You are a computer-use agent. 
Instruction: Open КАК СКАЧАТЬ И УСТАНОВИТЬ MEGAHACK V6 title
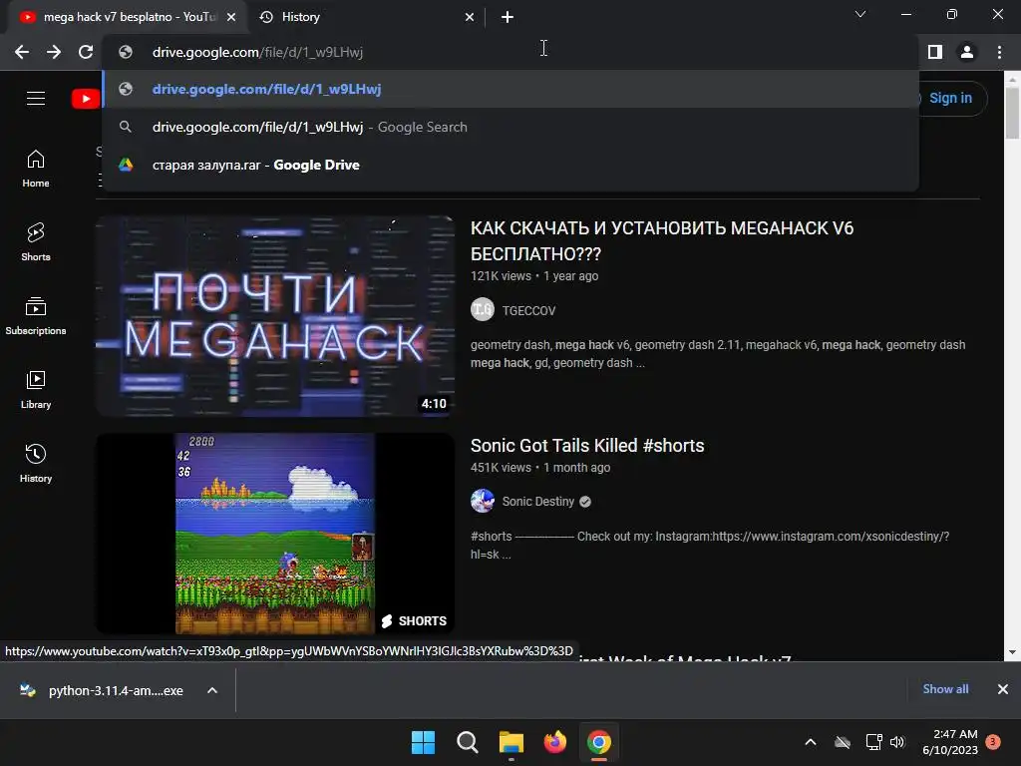pos(662,241)
